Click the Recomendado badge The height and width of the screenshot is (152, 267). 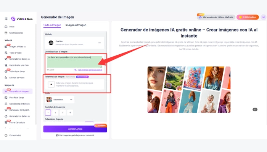click(x=82, y=77)
